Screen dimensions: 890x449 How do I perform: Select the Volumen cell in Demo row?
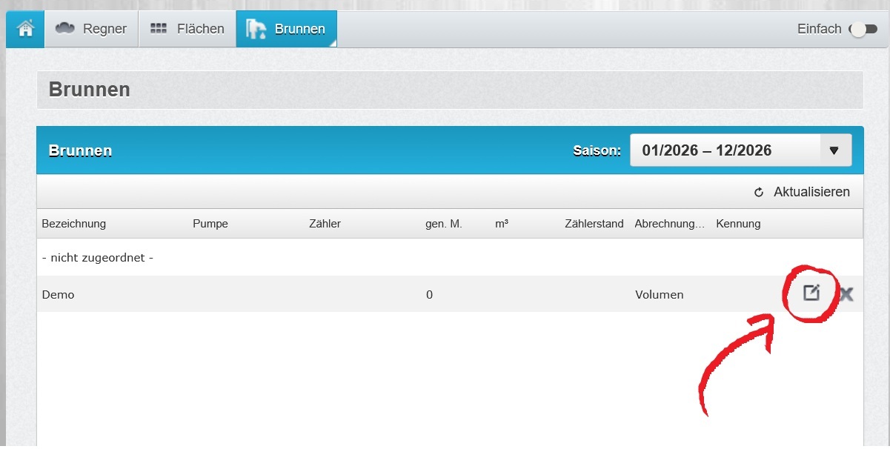pos(659,295)
